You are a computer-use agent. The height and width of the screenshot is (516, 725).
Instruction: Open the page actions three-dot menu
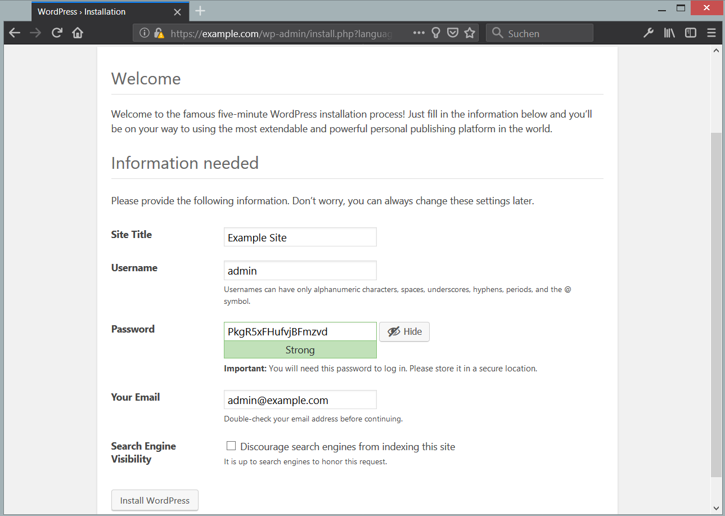coord(418,33)
